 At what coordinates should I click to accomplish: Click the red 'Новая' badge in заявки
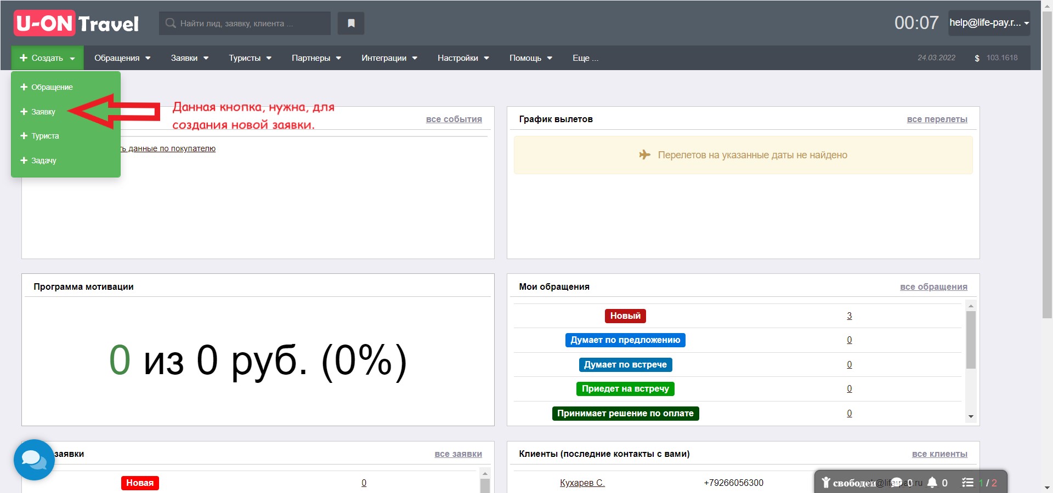[x=140, y=483]
